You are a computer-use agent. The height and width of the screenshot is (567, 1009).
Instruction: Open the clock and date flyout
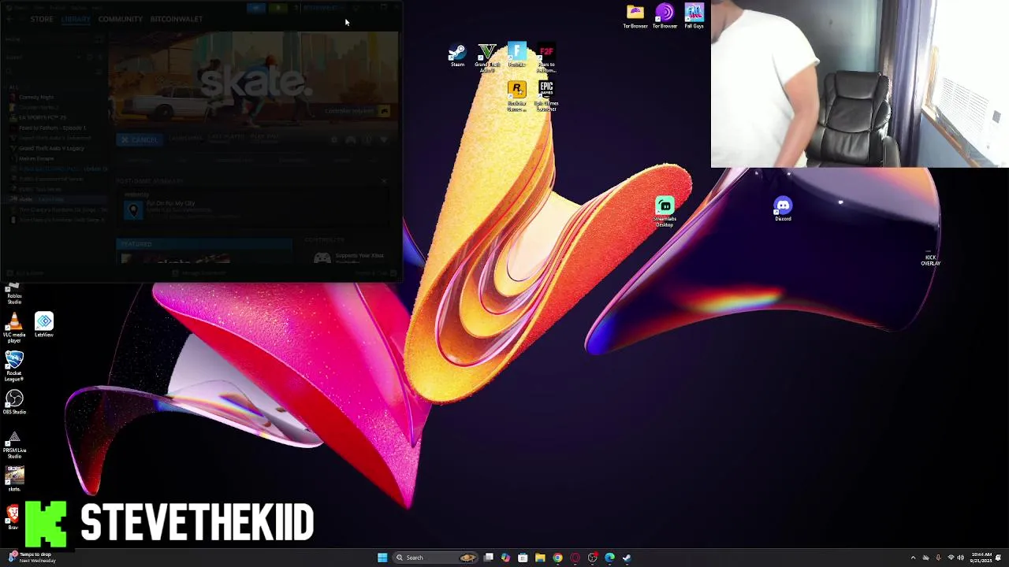982,558
